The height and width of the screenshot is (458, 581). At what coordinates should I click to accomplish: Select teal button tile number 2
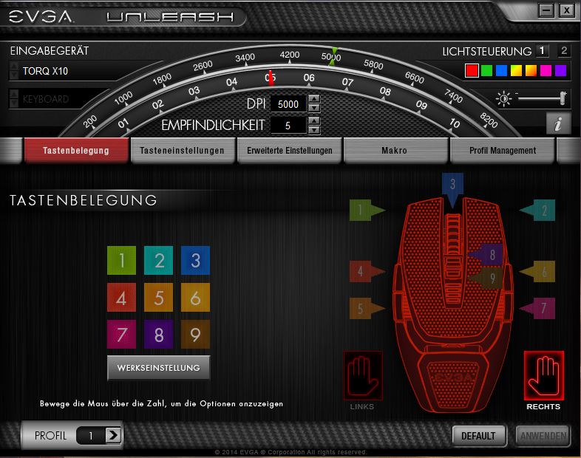coord(159,260)
